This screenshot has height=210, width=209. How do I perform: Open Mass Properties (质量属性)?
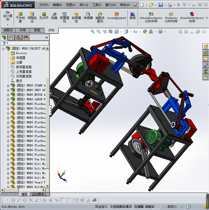pyautogui.click(x=65, y=17)
